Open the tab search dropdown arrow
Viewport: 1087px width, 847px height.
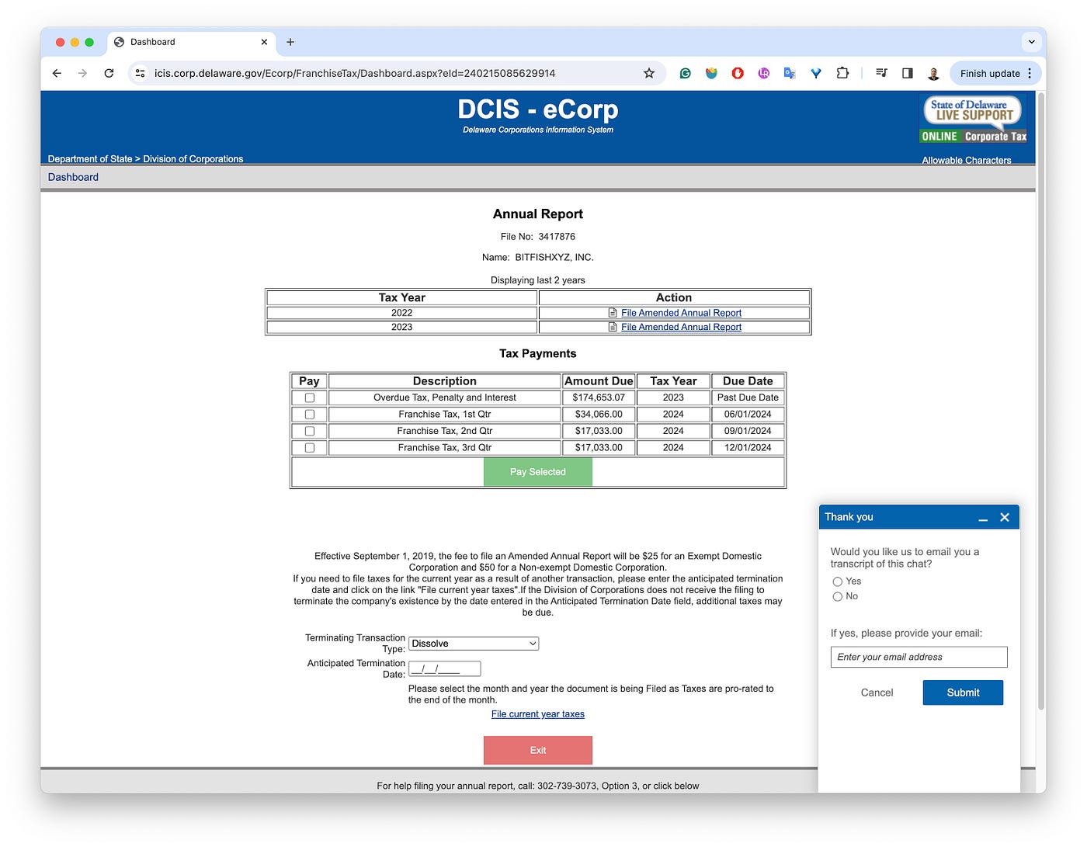point(1031,42)
